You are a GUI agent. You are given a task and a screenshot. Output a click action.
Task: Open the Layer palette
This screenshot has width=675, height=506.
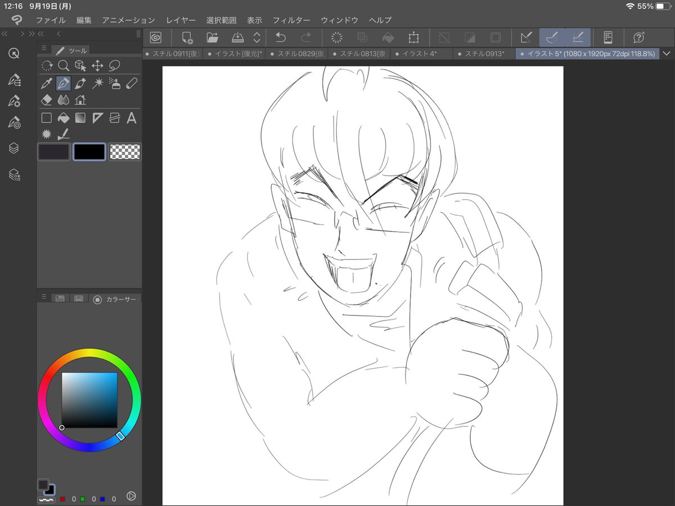[x=14, y=148]
